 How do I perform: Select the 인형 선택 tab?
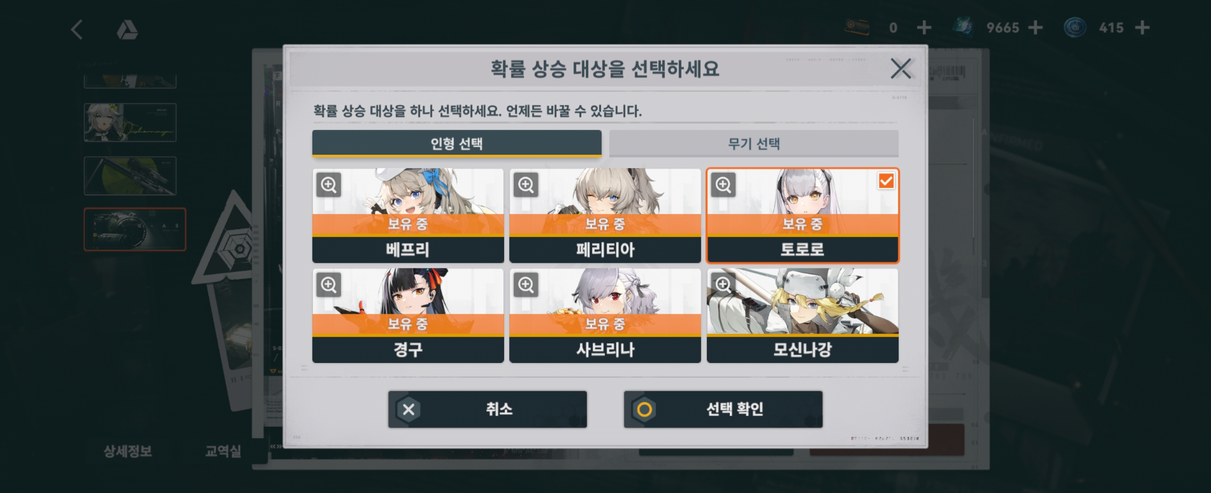[457, 144]
